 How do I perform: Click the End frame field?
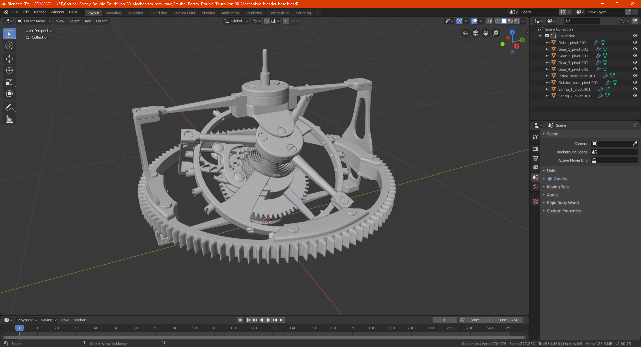click(509, 320)
